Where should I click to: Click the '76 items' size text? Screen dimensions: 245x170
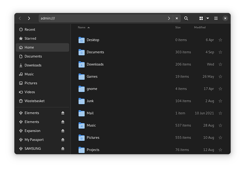(182, 150)
